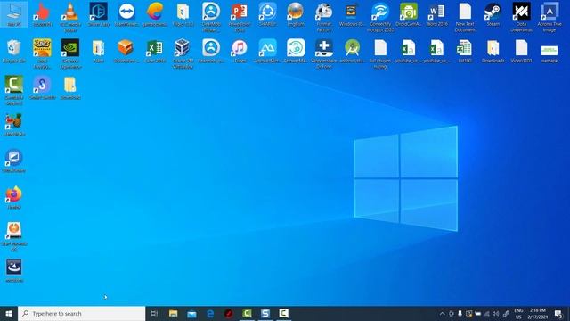Open the ENG US language switcher

click(x=518, y=313)
